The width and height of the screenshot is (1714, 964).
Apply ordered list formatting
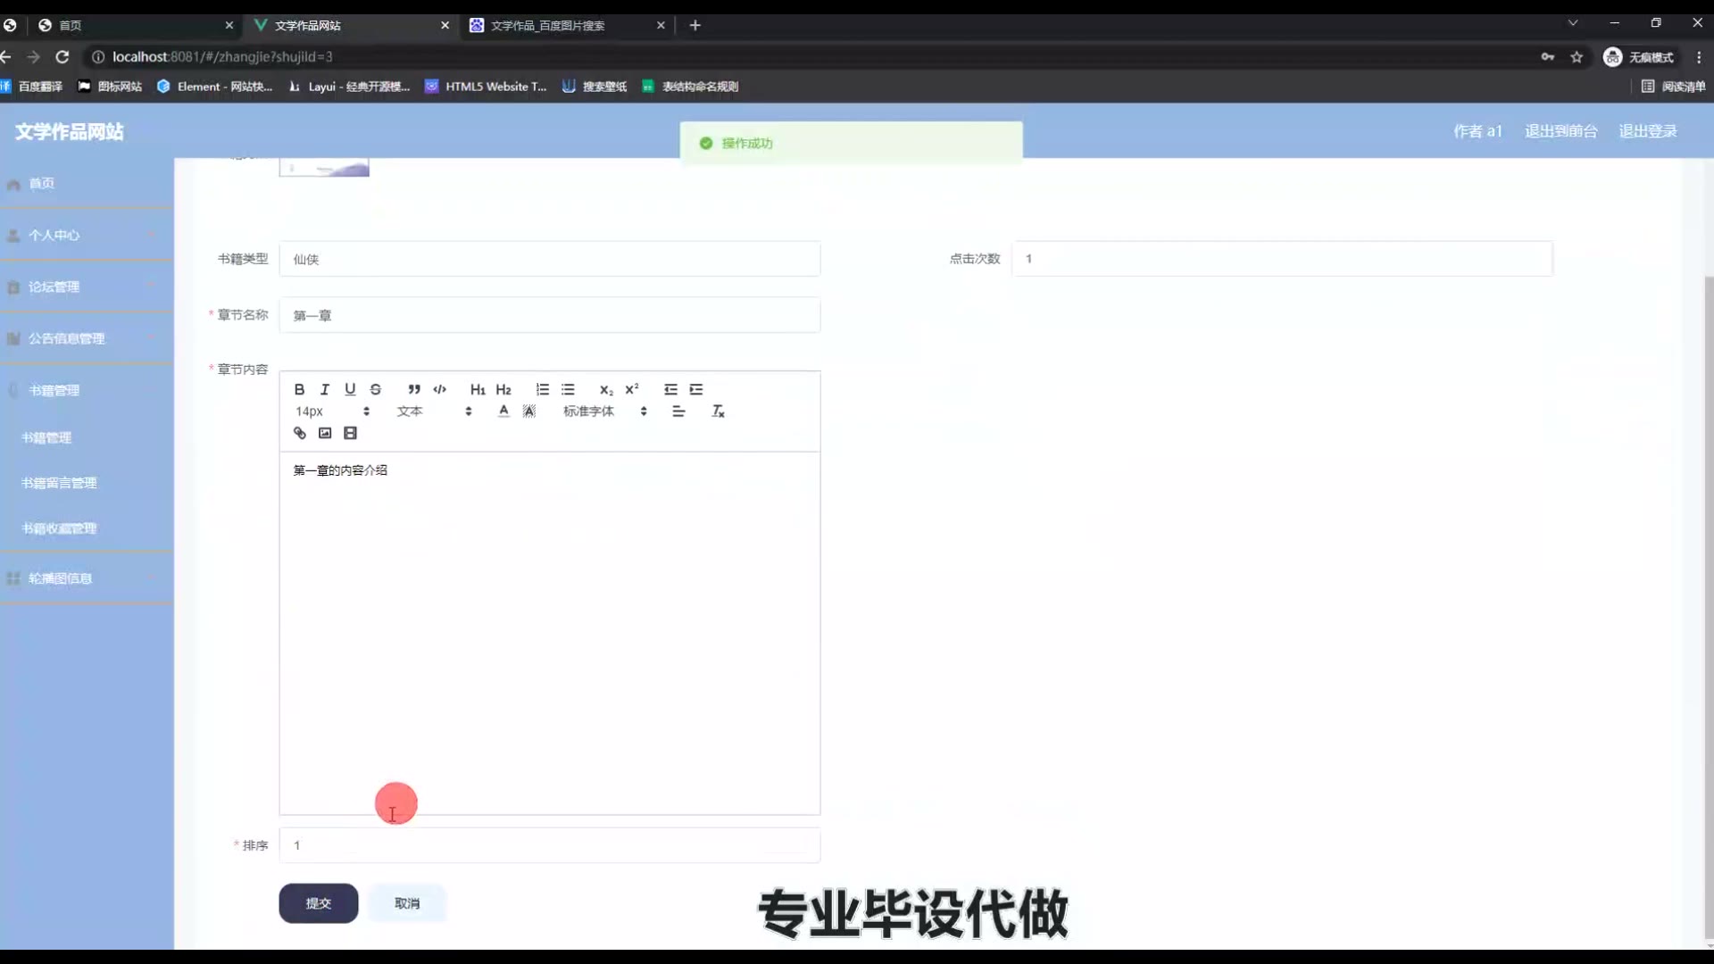point(542,389)
